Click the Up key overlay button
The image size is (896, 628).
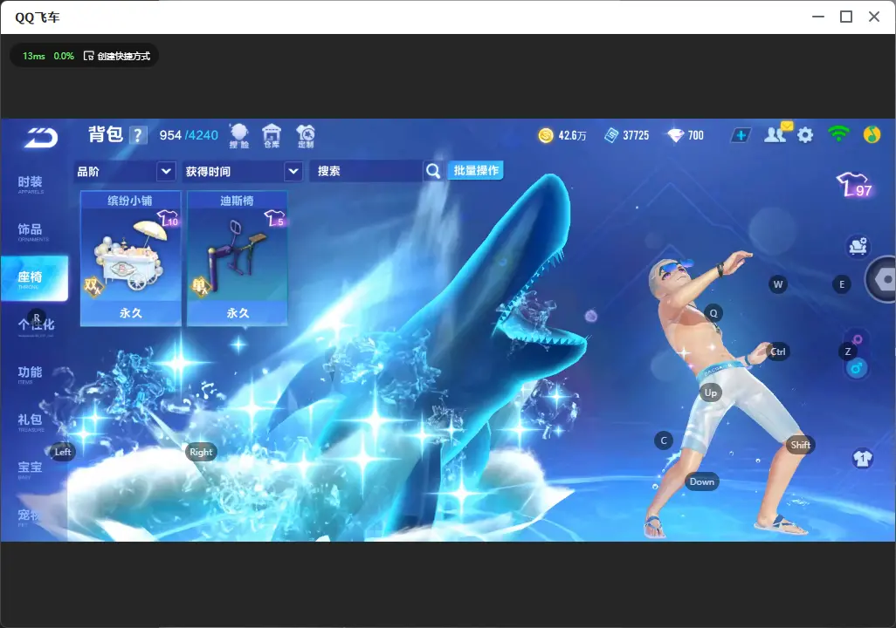710,392
